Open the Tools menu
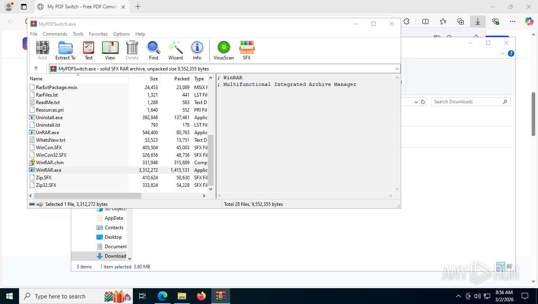538x304 pixels. 78,34
